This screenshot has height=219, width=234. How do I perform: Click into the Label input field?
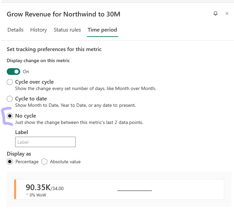pos(45,142)
